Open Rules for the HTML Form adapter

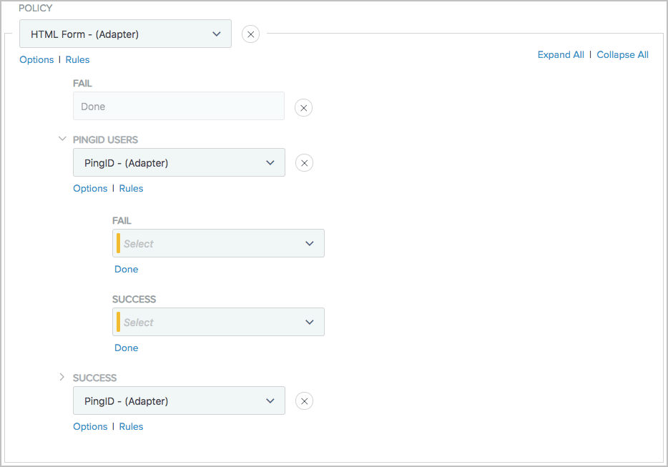coord(77,59)
